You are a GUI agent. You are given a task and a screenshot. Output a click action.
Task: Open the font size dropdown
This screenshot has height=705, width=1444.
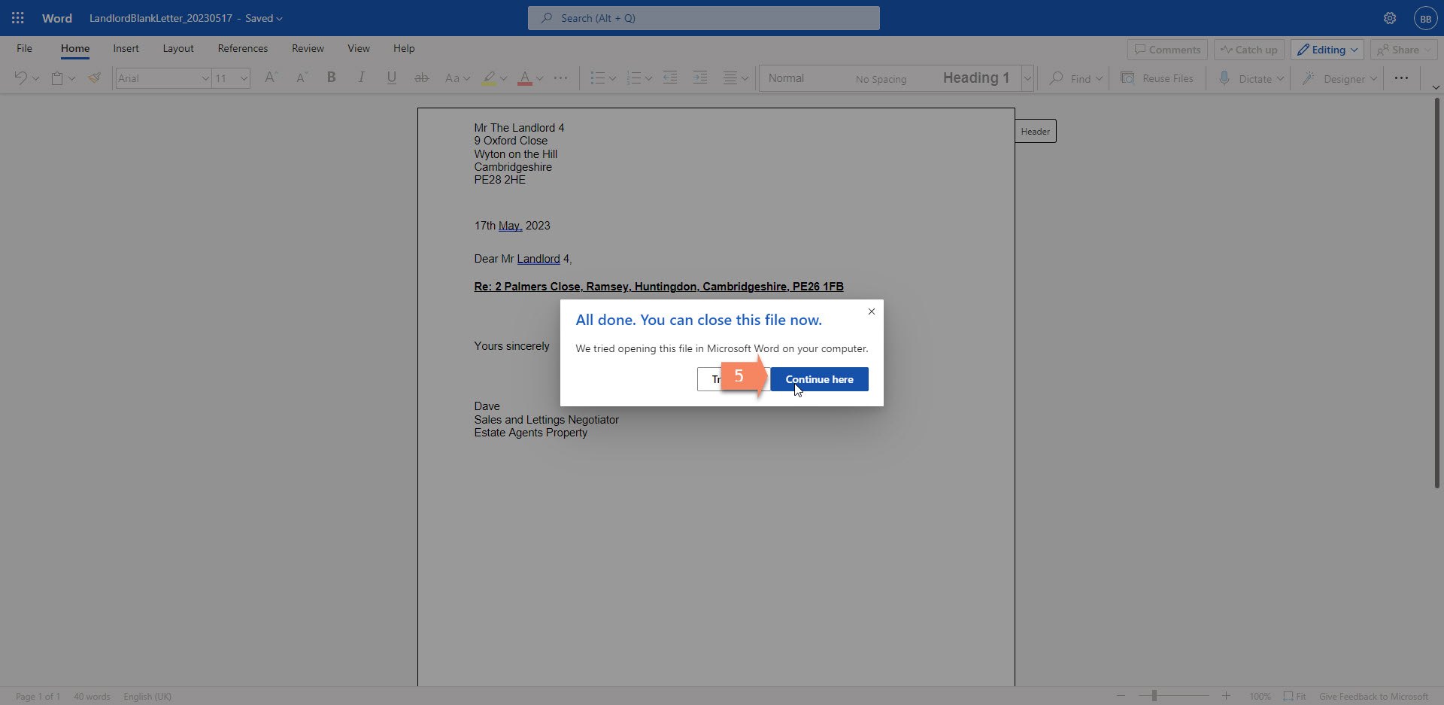[244, 78]
